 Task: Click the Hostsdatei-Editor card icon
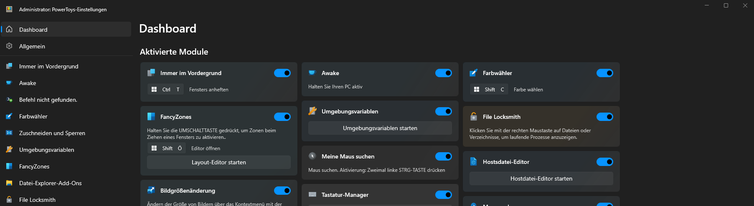click(474, 162)
